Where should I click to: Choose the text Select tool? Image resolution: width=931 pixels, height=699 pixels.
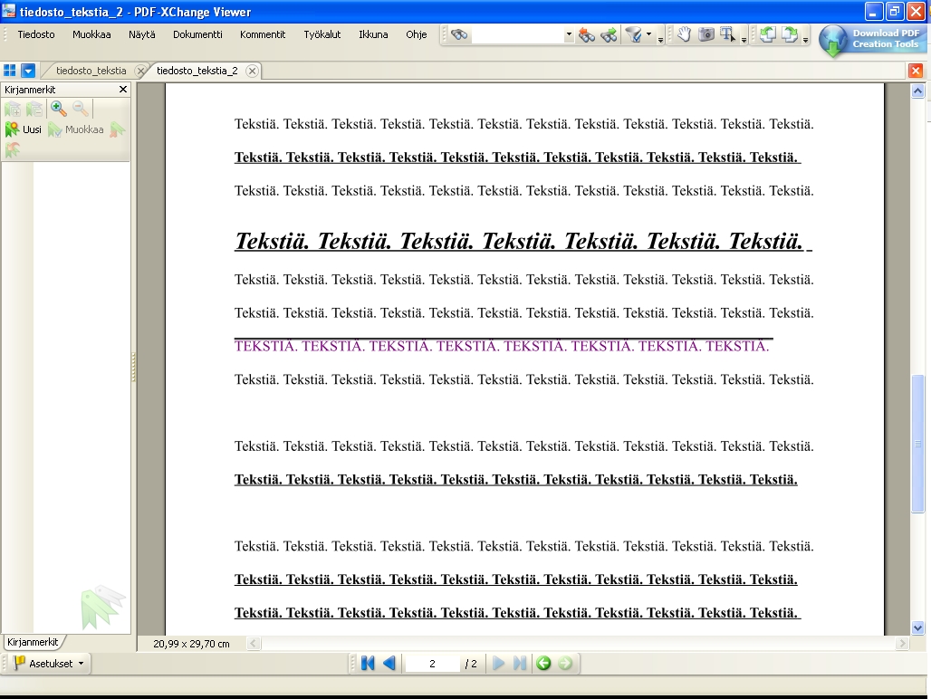727,35
